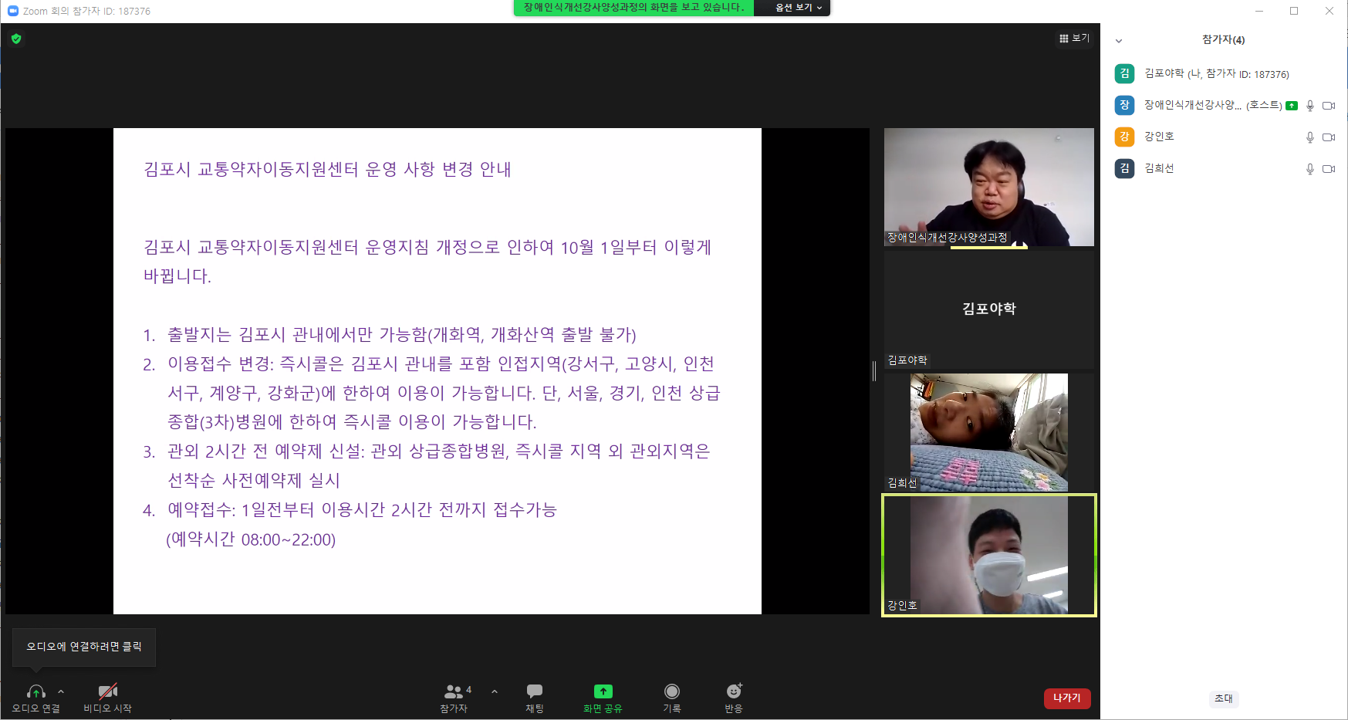Click the green 화면 공유 icon
Viewport: 1348px width, 720px height.
click(x=603, y=691)
